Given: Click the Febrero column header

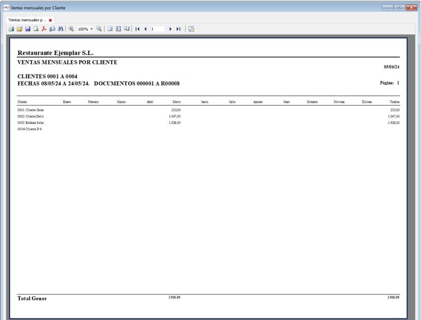Looking at the screenshot, I should 93,102.
